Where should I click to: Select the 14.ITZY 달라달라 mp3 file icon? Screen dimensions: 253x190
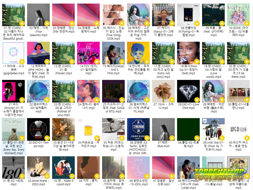(88, 53)
